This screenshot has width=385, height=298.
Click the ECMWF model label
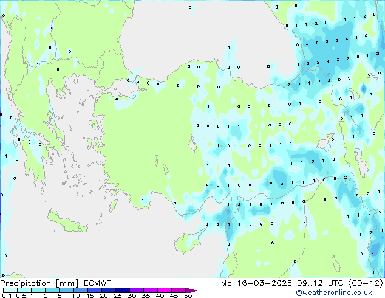pyautogui.click(x=98, y=283)
